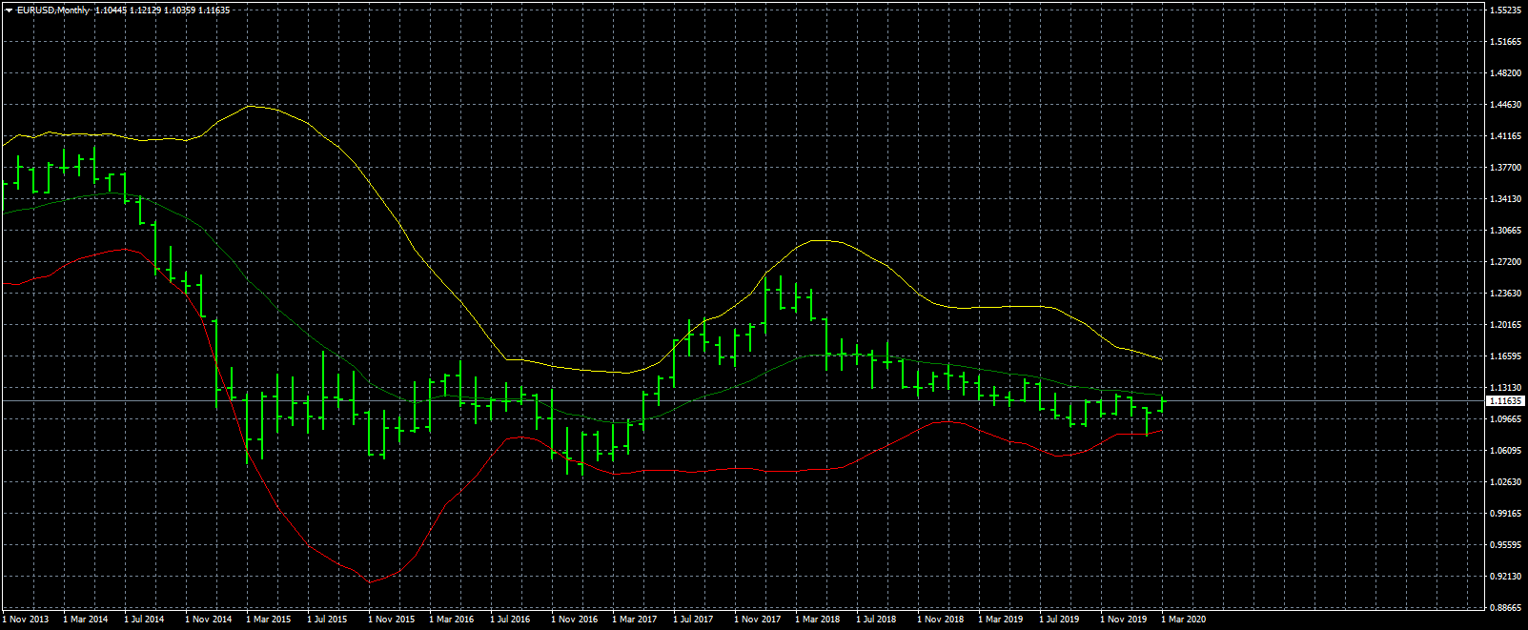1528x630 pixels.
Task: Click the 1 Jul 2018 date label
Action: [x=877, y=620]
